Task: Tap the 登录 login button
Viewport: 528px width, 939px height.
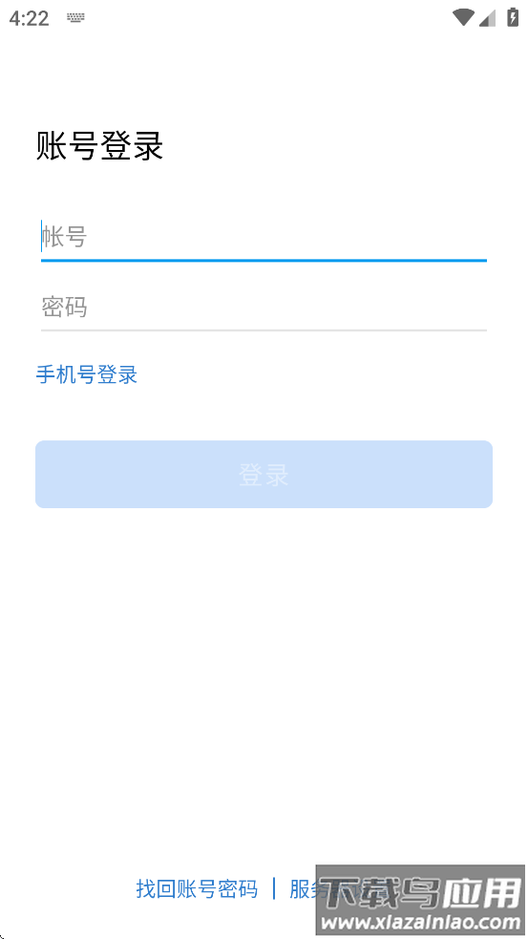Action: pos(264,475)
